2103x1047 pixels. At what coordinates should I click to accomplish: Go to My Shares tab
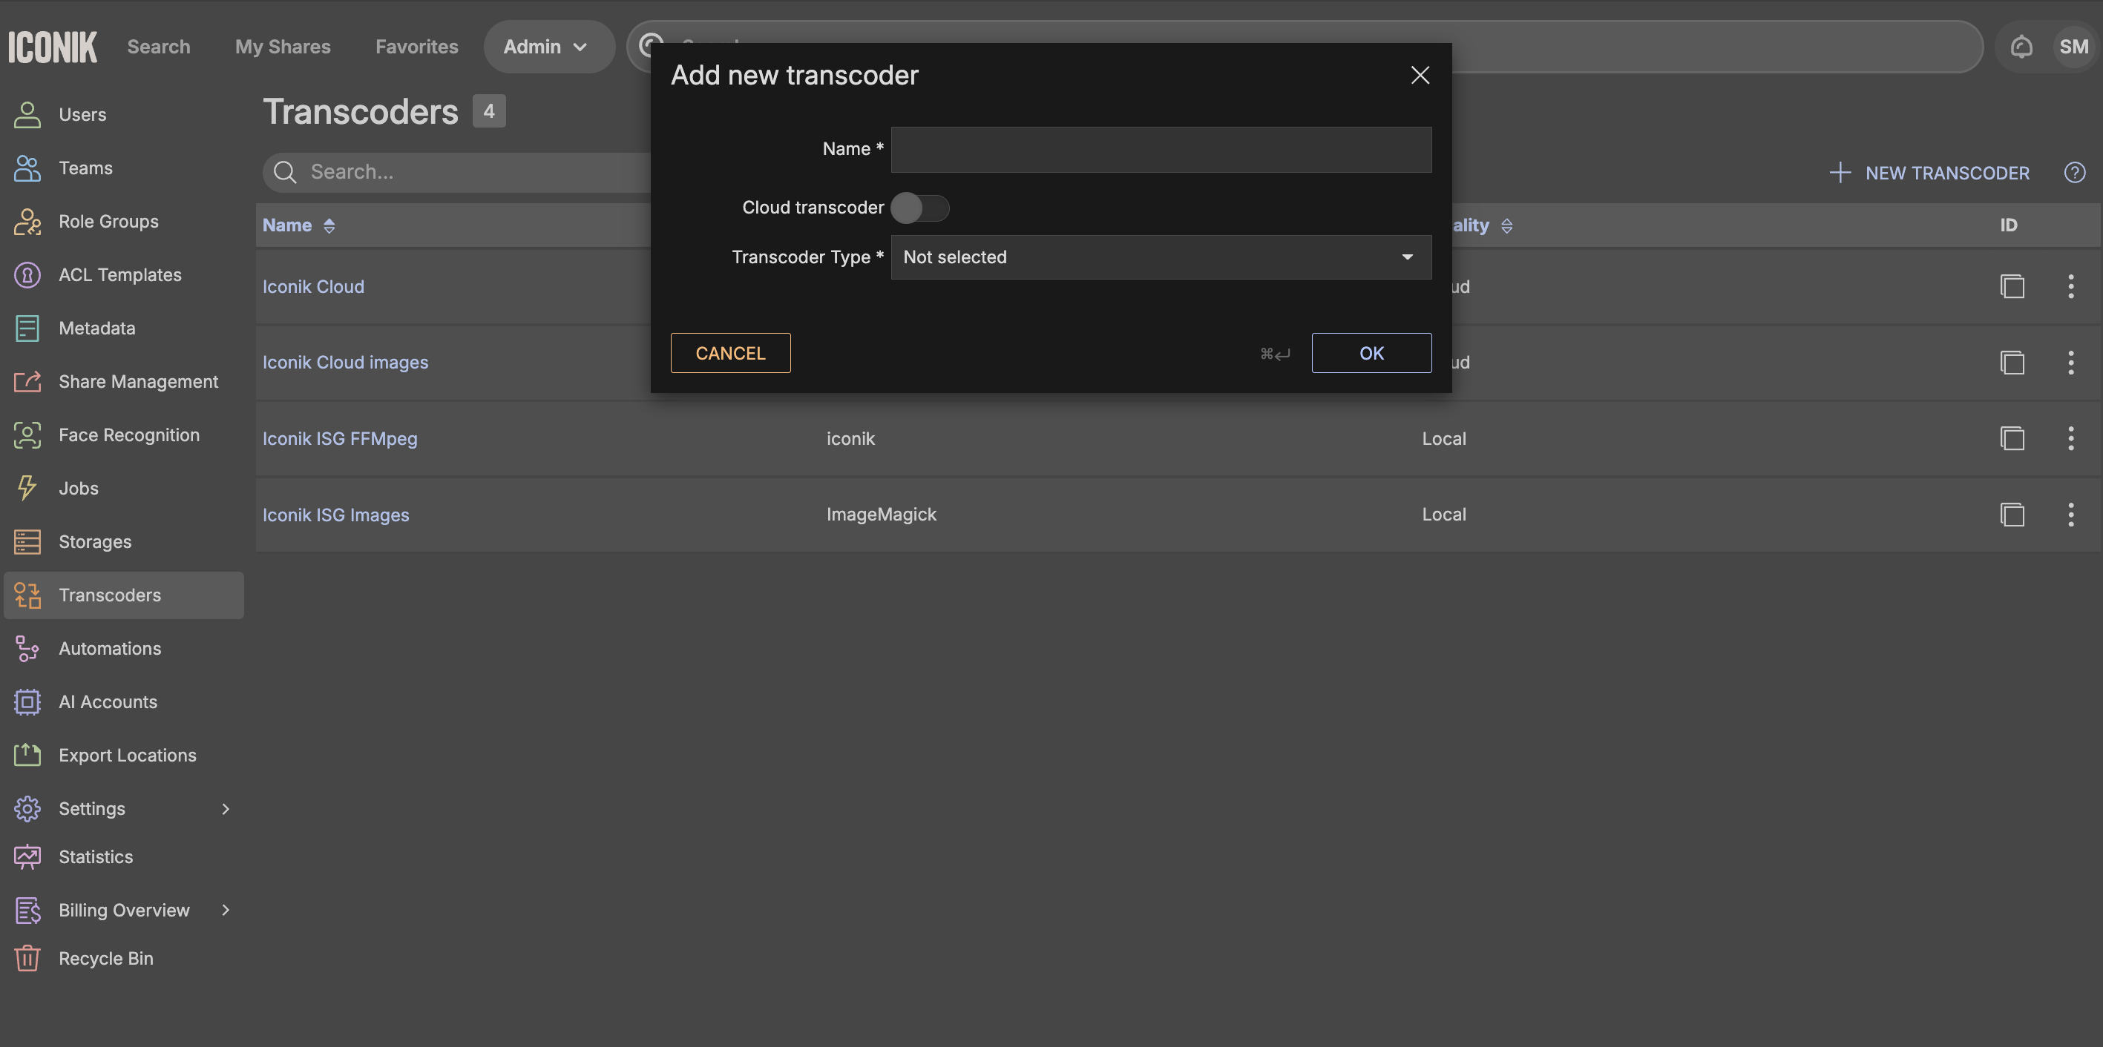(283, 47)
